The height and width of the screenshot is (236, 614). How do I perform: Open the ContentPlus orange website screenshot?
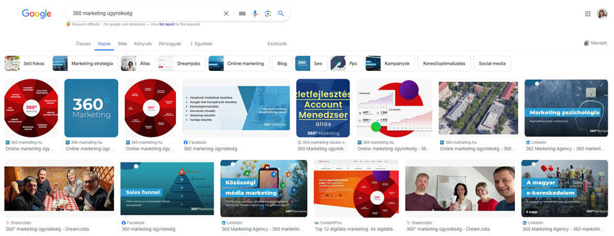coord(356,188)
